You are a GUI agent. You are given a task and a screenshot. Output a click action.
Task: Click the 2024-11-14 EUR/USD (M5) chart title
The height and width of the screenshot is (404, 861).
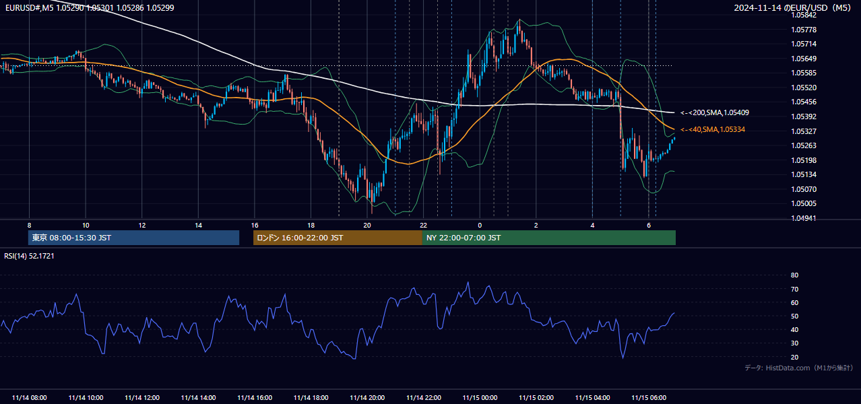pos(794,7)
